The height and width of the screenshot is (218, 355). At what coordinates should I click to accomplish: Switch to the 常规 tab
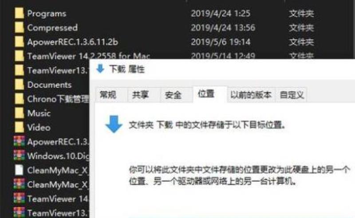[108, 95]
